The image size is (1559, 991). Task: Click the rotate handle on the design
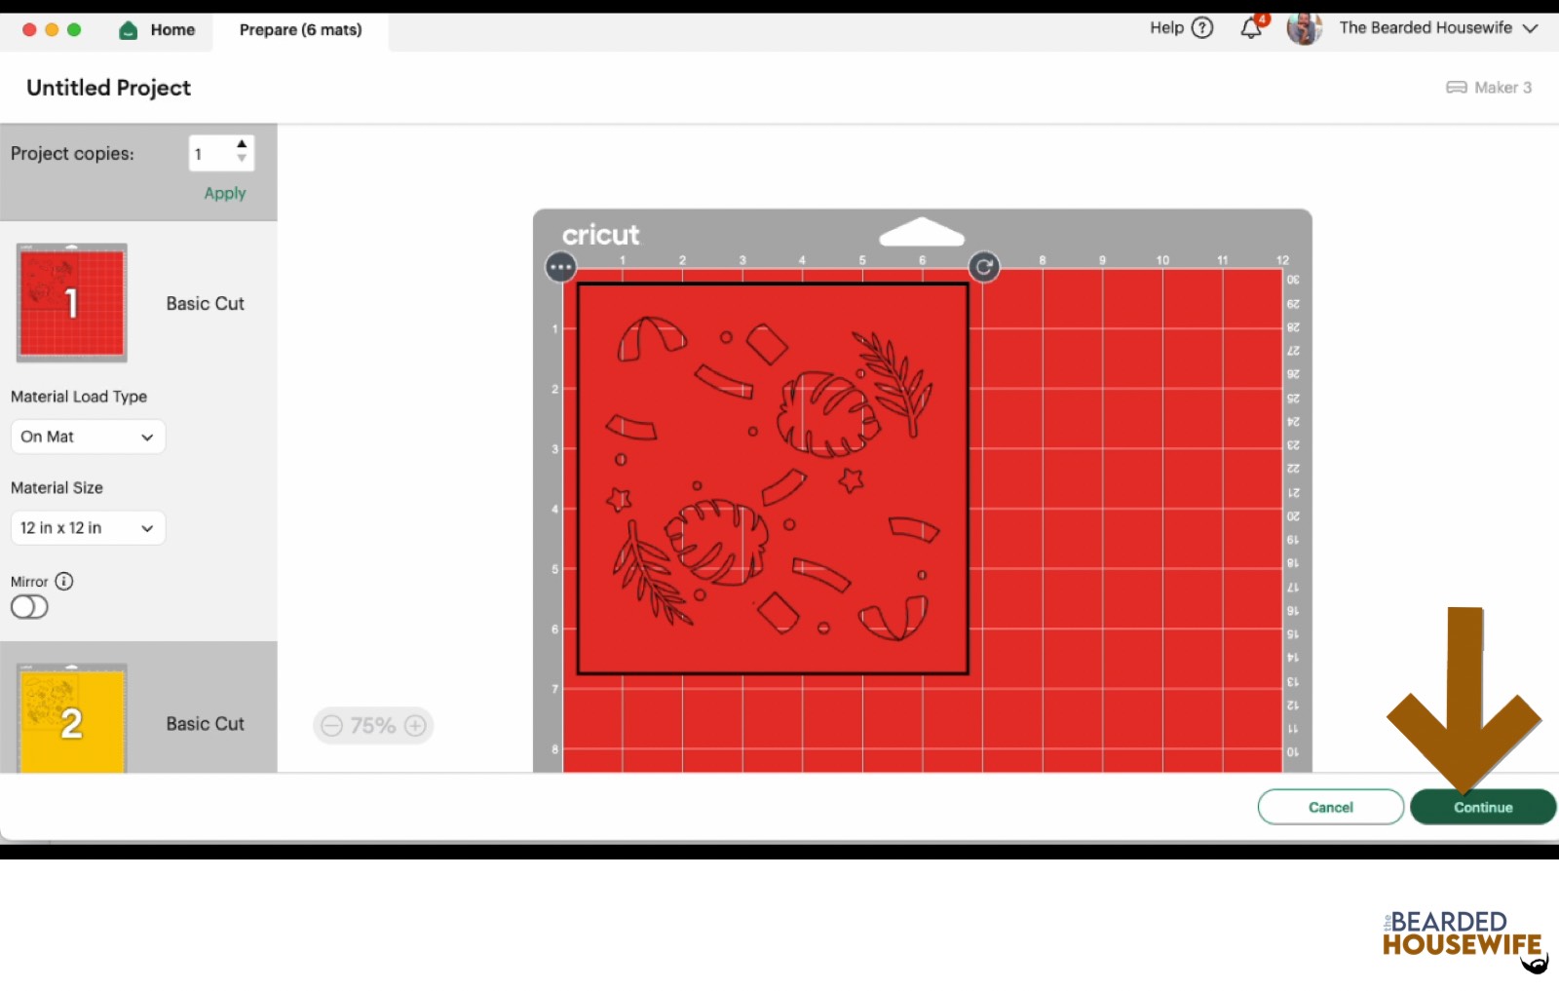[x=984, y=267]
